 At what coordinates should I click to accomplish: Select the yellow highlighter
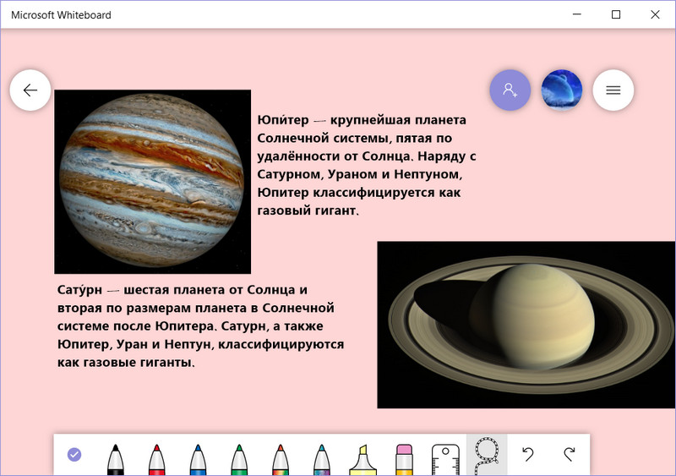363,460
